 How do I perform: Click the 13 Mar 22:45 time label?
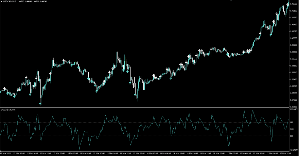(x=139, y=153)
